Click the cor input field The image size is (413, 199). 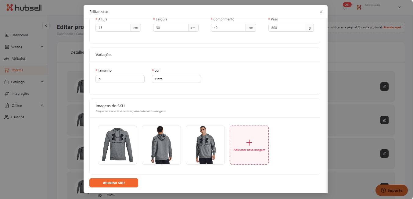coord(176,79)
